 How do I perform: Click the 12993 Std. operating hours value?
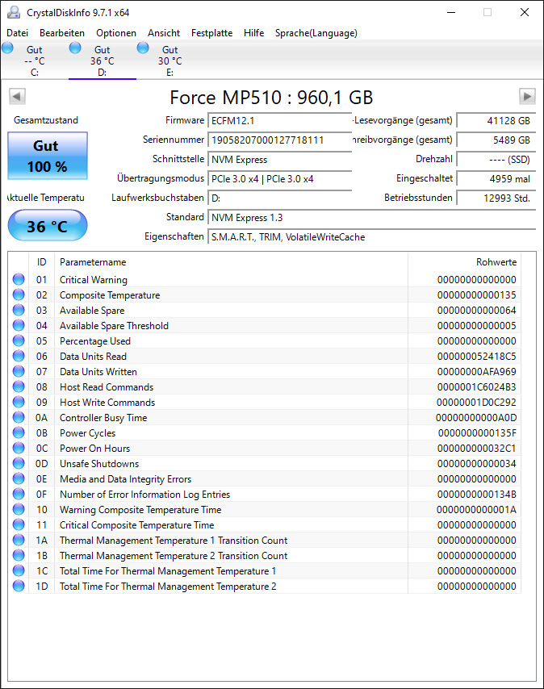click(x=496, y=198)
